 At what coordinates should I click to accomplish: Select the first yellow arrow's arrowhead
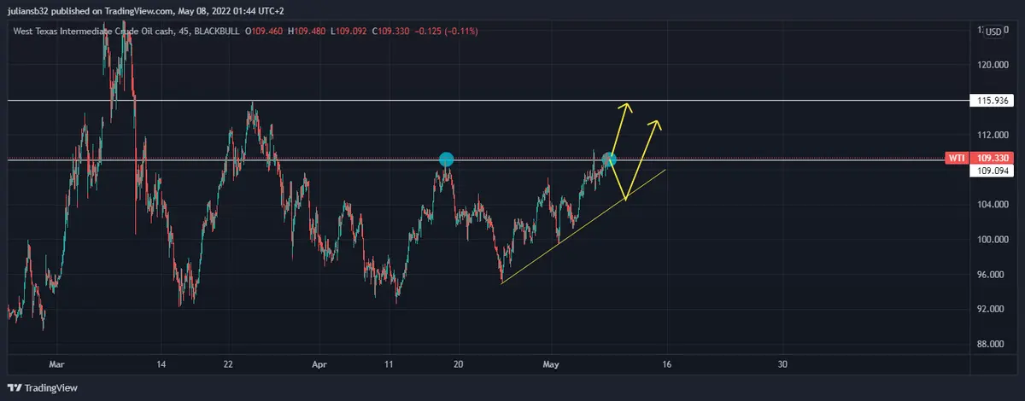[627, 107]
